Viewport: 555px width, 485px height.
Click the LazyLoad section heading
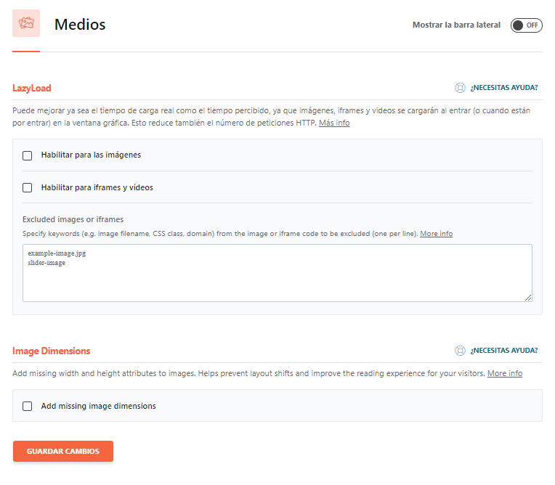(32, 89)
